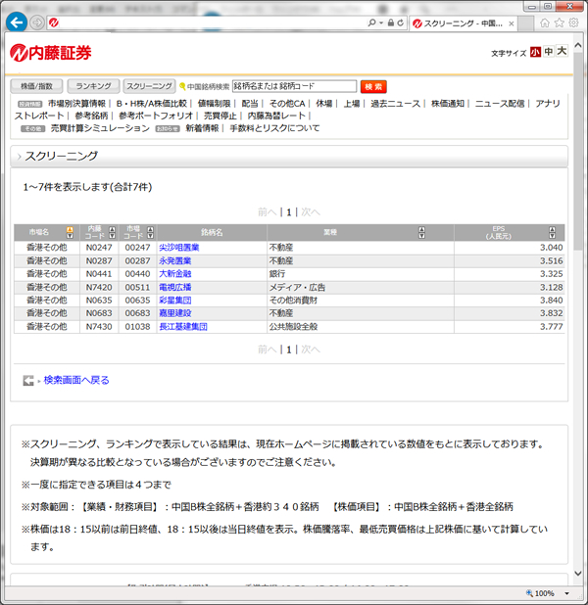Screen dimensions: 588x605
Task: Click the back arrow icon beside 検索画面へ戻る
Action: (28, 380)
